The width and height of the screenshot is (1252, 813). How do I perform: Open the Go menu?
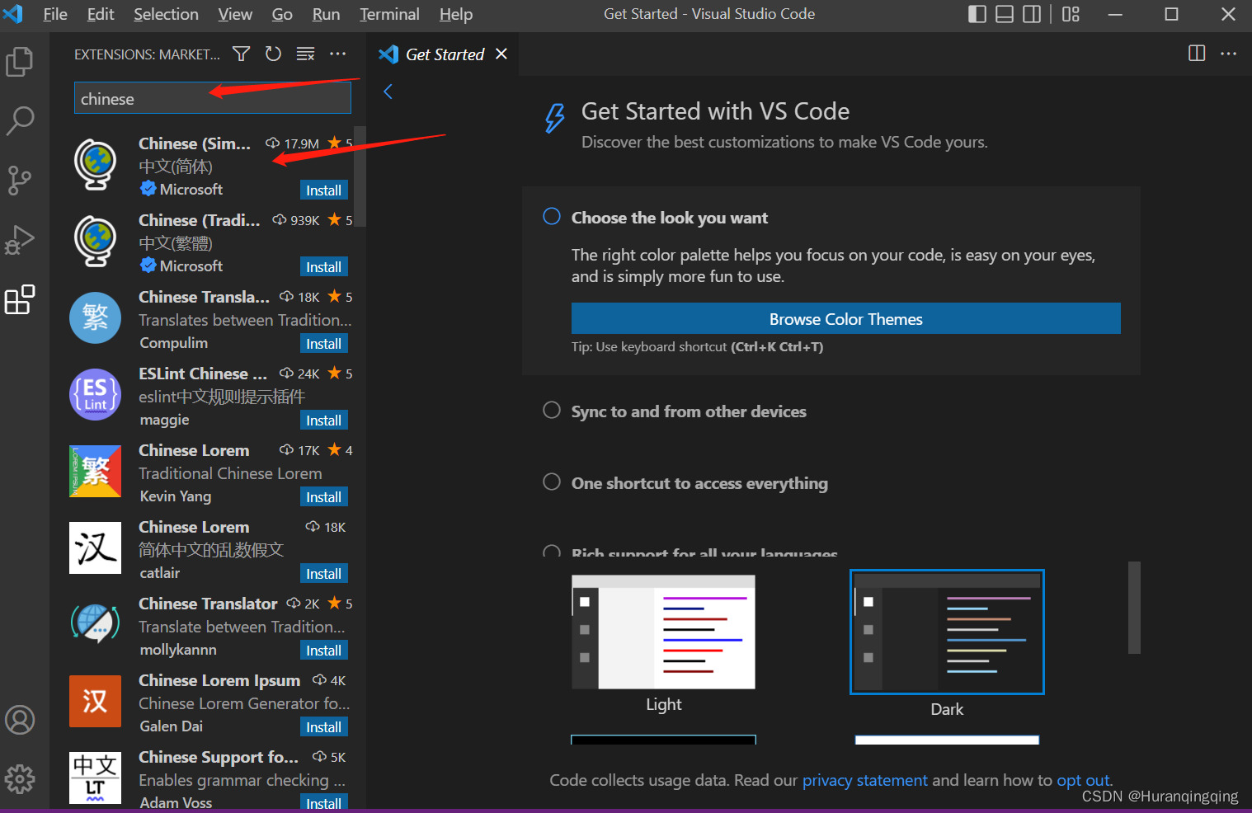pyautogui.click(x=282, y=14)
